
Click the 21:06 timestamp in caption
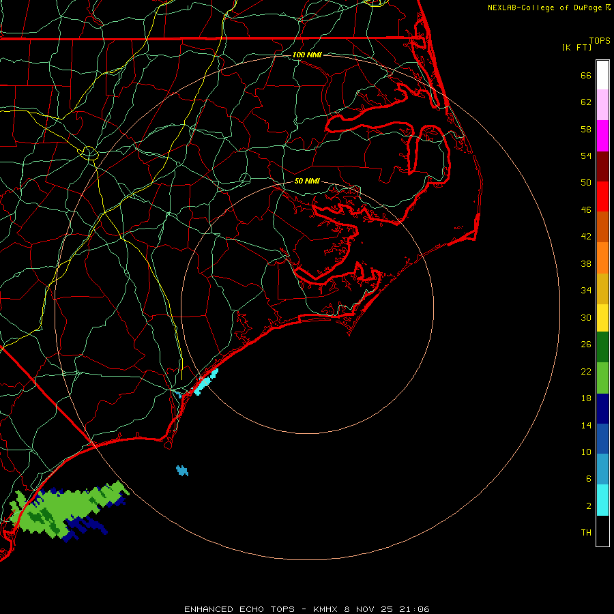414,609
